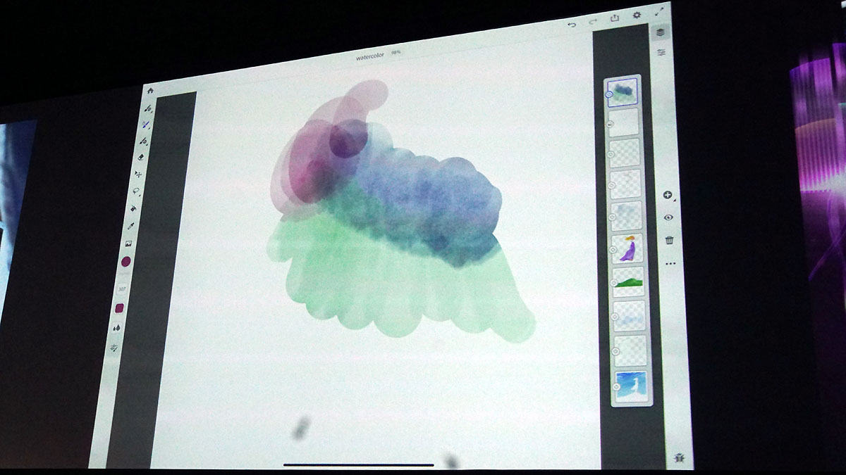Image resolution: width=846 pixels, height=475 pixels.
Task: Go to the Home screen icon
Action: [150, 91]
